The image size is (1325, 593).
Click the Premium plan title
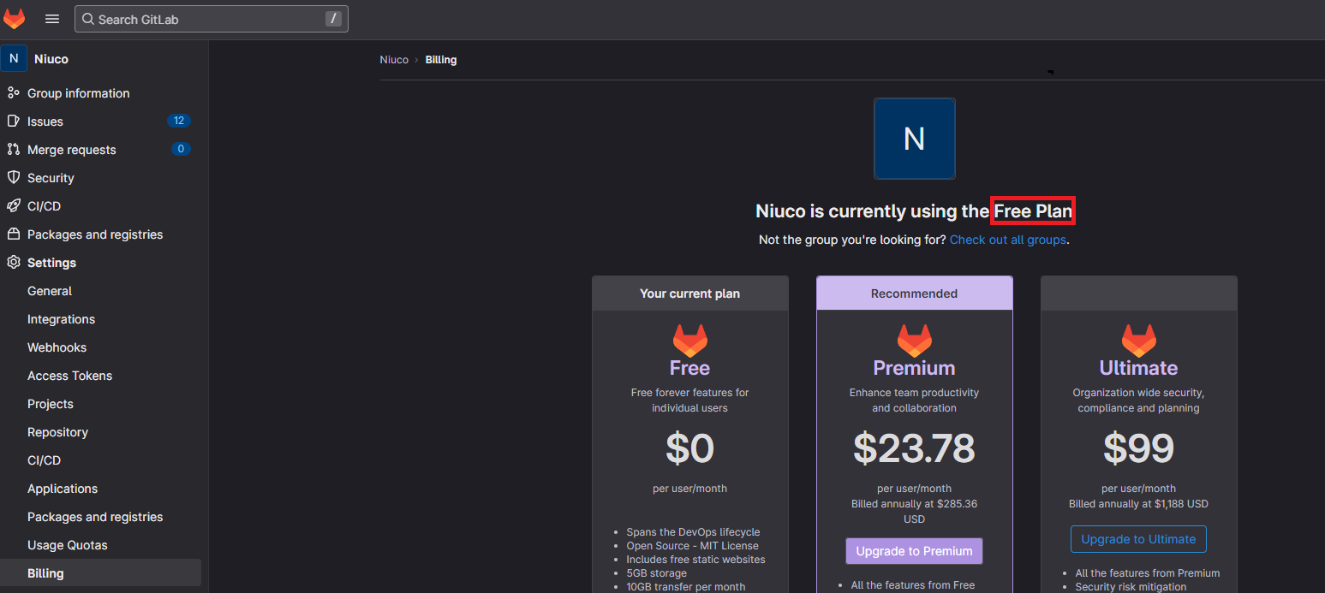(x=914, y=368)
